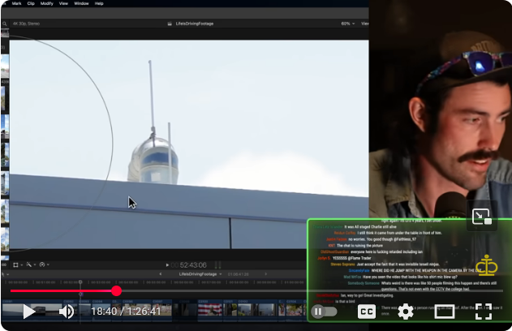Click the search magnifier in the browser

4,24
